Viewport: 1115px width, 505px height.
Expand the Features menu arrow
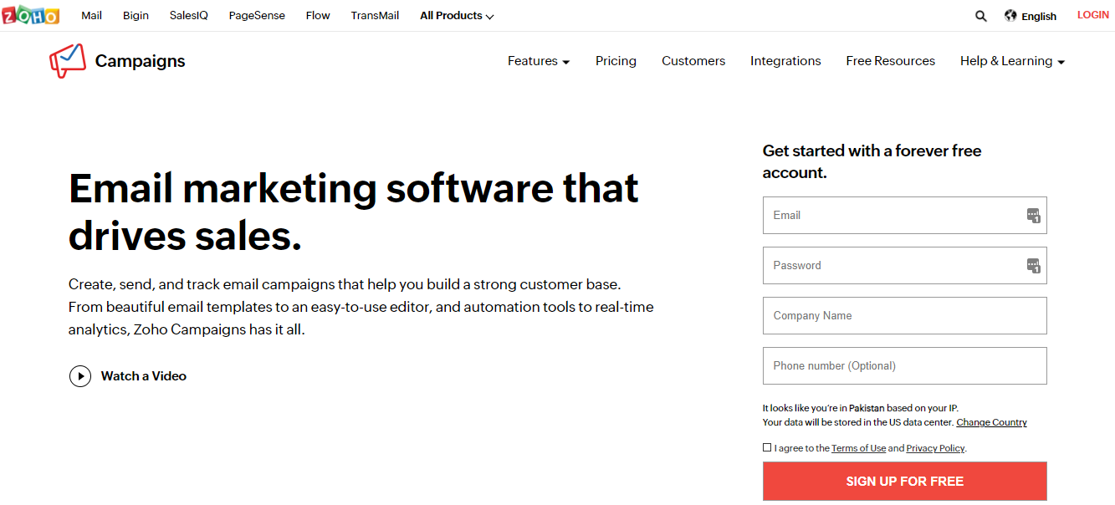566,62
